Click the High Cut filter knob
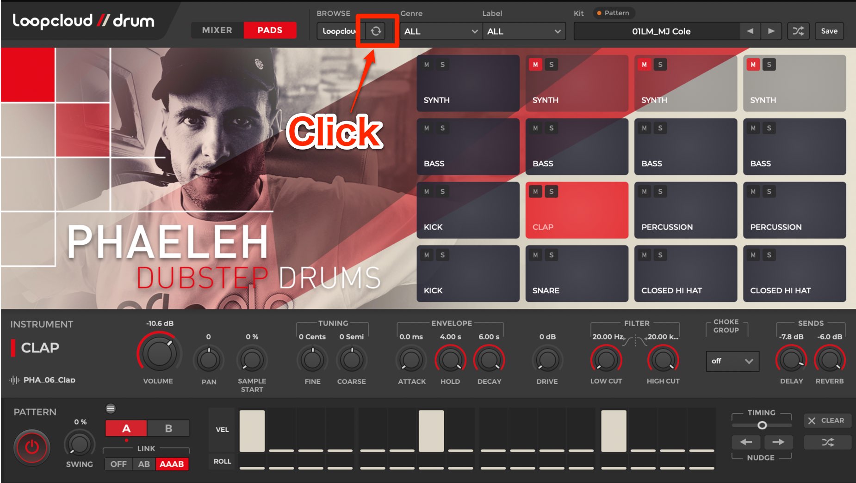The width and height of the screenshot is (856, 483). [663, 360]
